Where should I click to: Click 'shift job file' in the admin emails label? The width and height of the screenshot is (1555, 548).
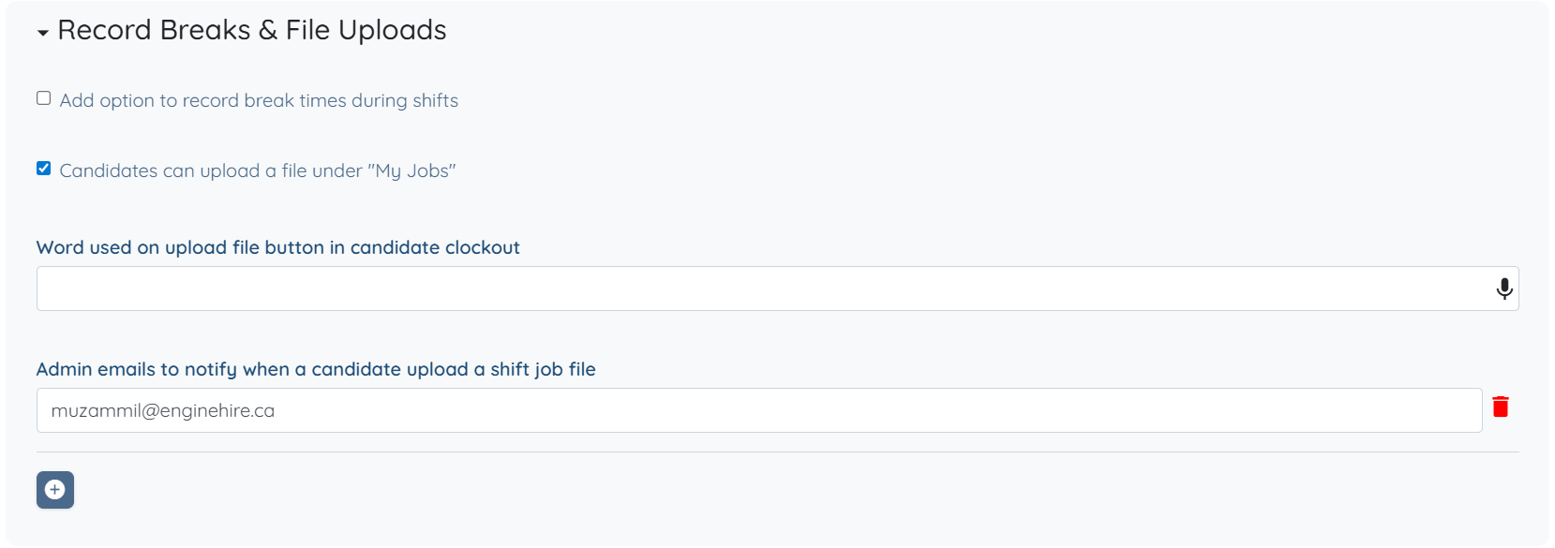(x=543, y=369)
